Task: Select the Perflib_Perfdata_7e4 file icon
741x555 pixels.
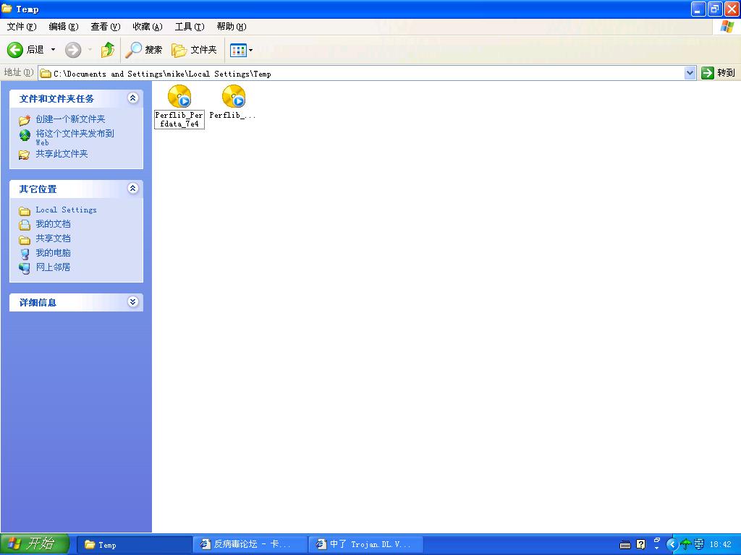Action: pyautogui.click(x=179, y=96)
